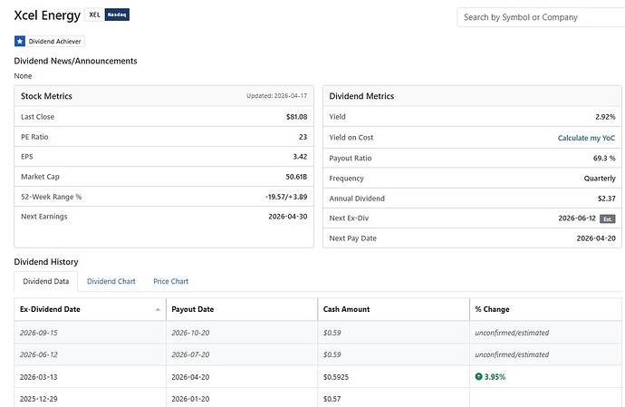Image resolution: width=625 pixels, height=407 pixels.
Task: Click the cash amount $0.5925
Action: click(336, 377)
